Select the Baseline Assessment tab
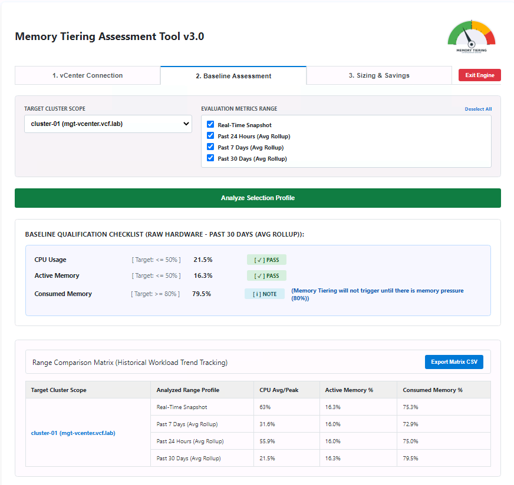The image size is (514, 485). (233, 76)
